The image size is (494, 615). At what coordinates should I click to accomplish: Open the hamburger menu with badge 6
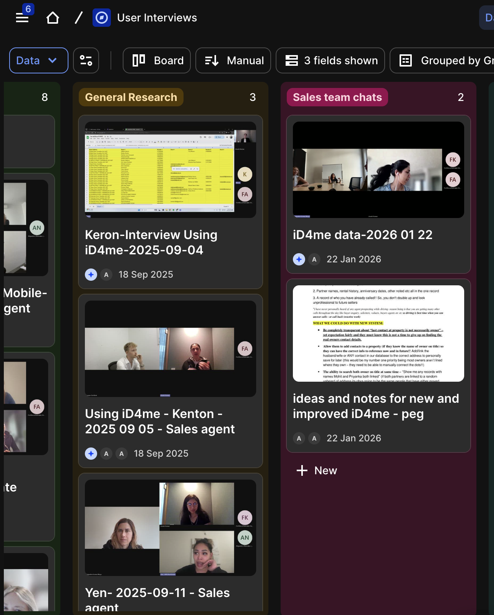[22, 18]
